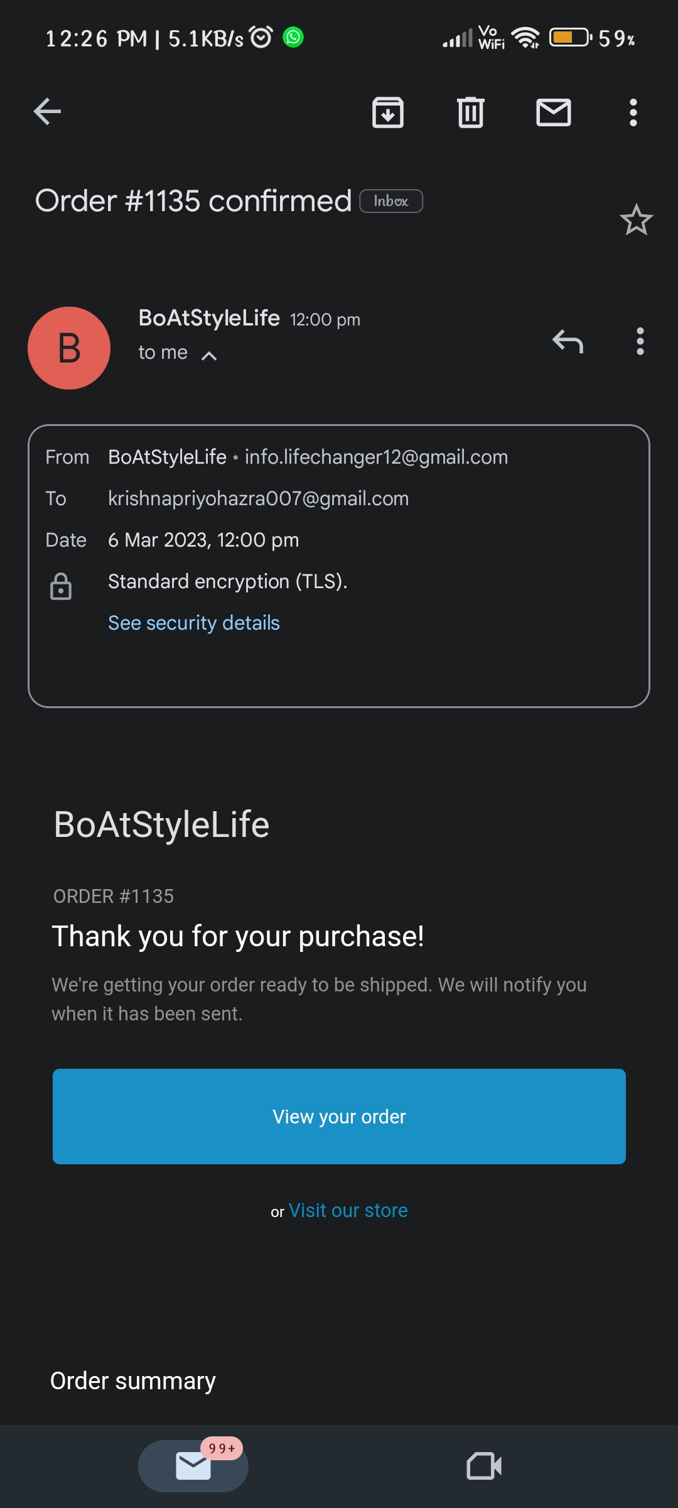Viewport: 678px width, 1508px height.
Task: Switch to the Mail tab
Action: tap(193, 1466)
